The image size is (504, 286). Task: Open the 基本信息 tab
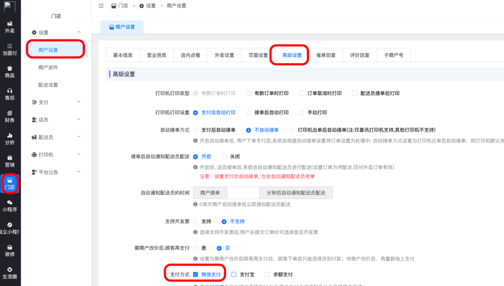[x=123, y=55]
